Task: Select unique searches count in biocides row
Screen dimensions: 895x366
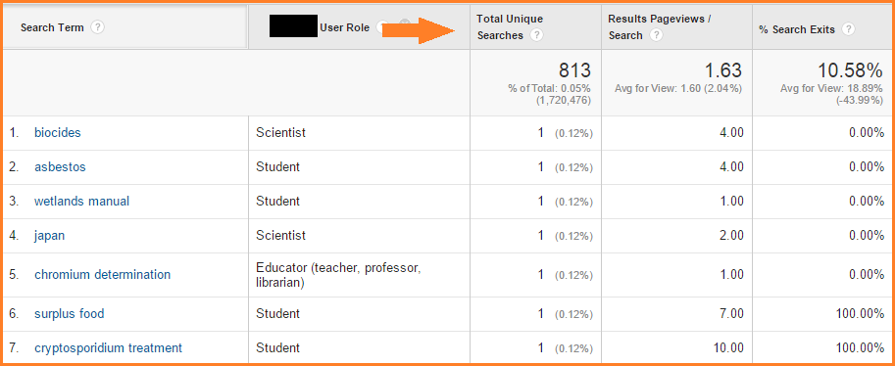Action: 540,133
